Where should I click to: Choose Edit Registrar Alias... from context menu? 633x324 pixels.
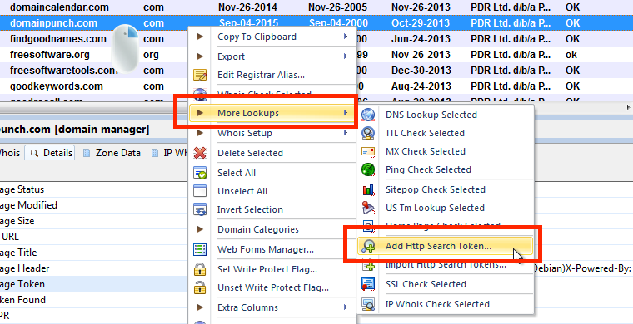(x=272, y=76)
